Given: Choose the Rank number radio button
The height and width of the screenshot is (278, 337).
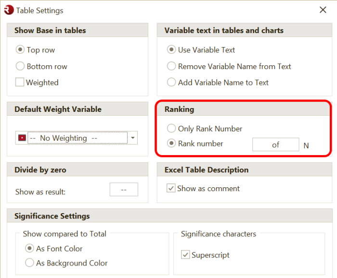Looking at the screenshot, I should (x=171, y=144).
